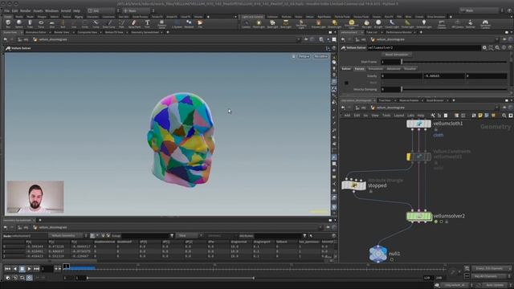Click the Gravity Y value field

(444, 76)
